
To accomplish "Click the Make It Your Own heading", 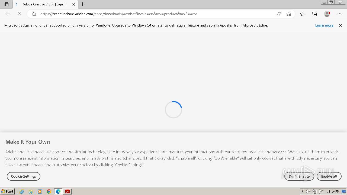I will tap(28, 142).
